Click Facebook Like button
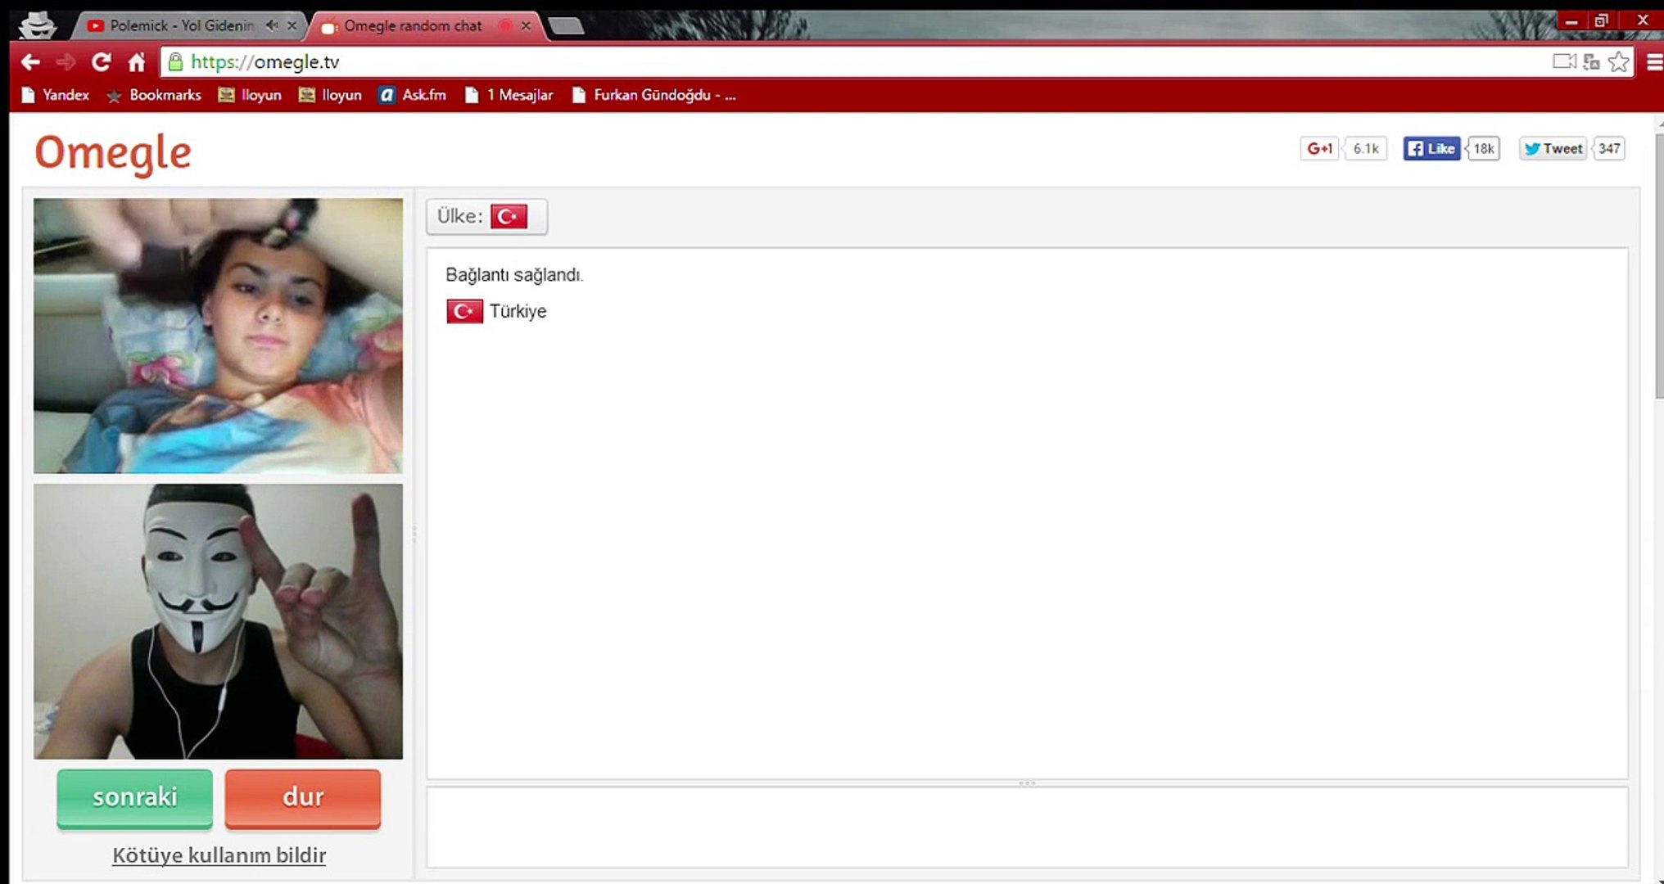 [1431, 149]
